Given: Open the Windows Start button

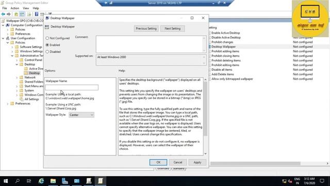Looking at the screenshot, I should pyautogui.click(x=6, y=181).
